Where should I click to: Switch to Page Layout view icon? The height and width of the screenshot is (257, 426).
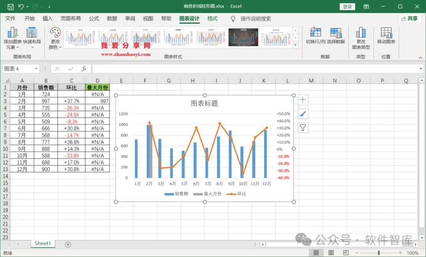point(331,253)
